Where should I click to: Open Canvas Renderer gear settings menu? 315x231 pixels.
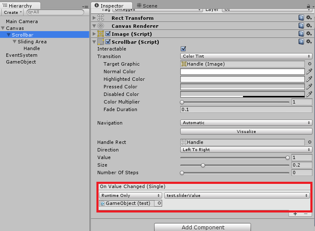(309, 26)
